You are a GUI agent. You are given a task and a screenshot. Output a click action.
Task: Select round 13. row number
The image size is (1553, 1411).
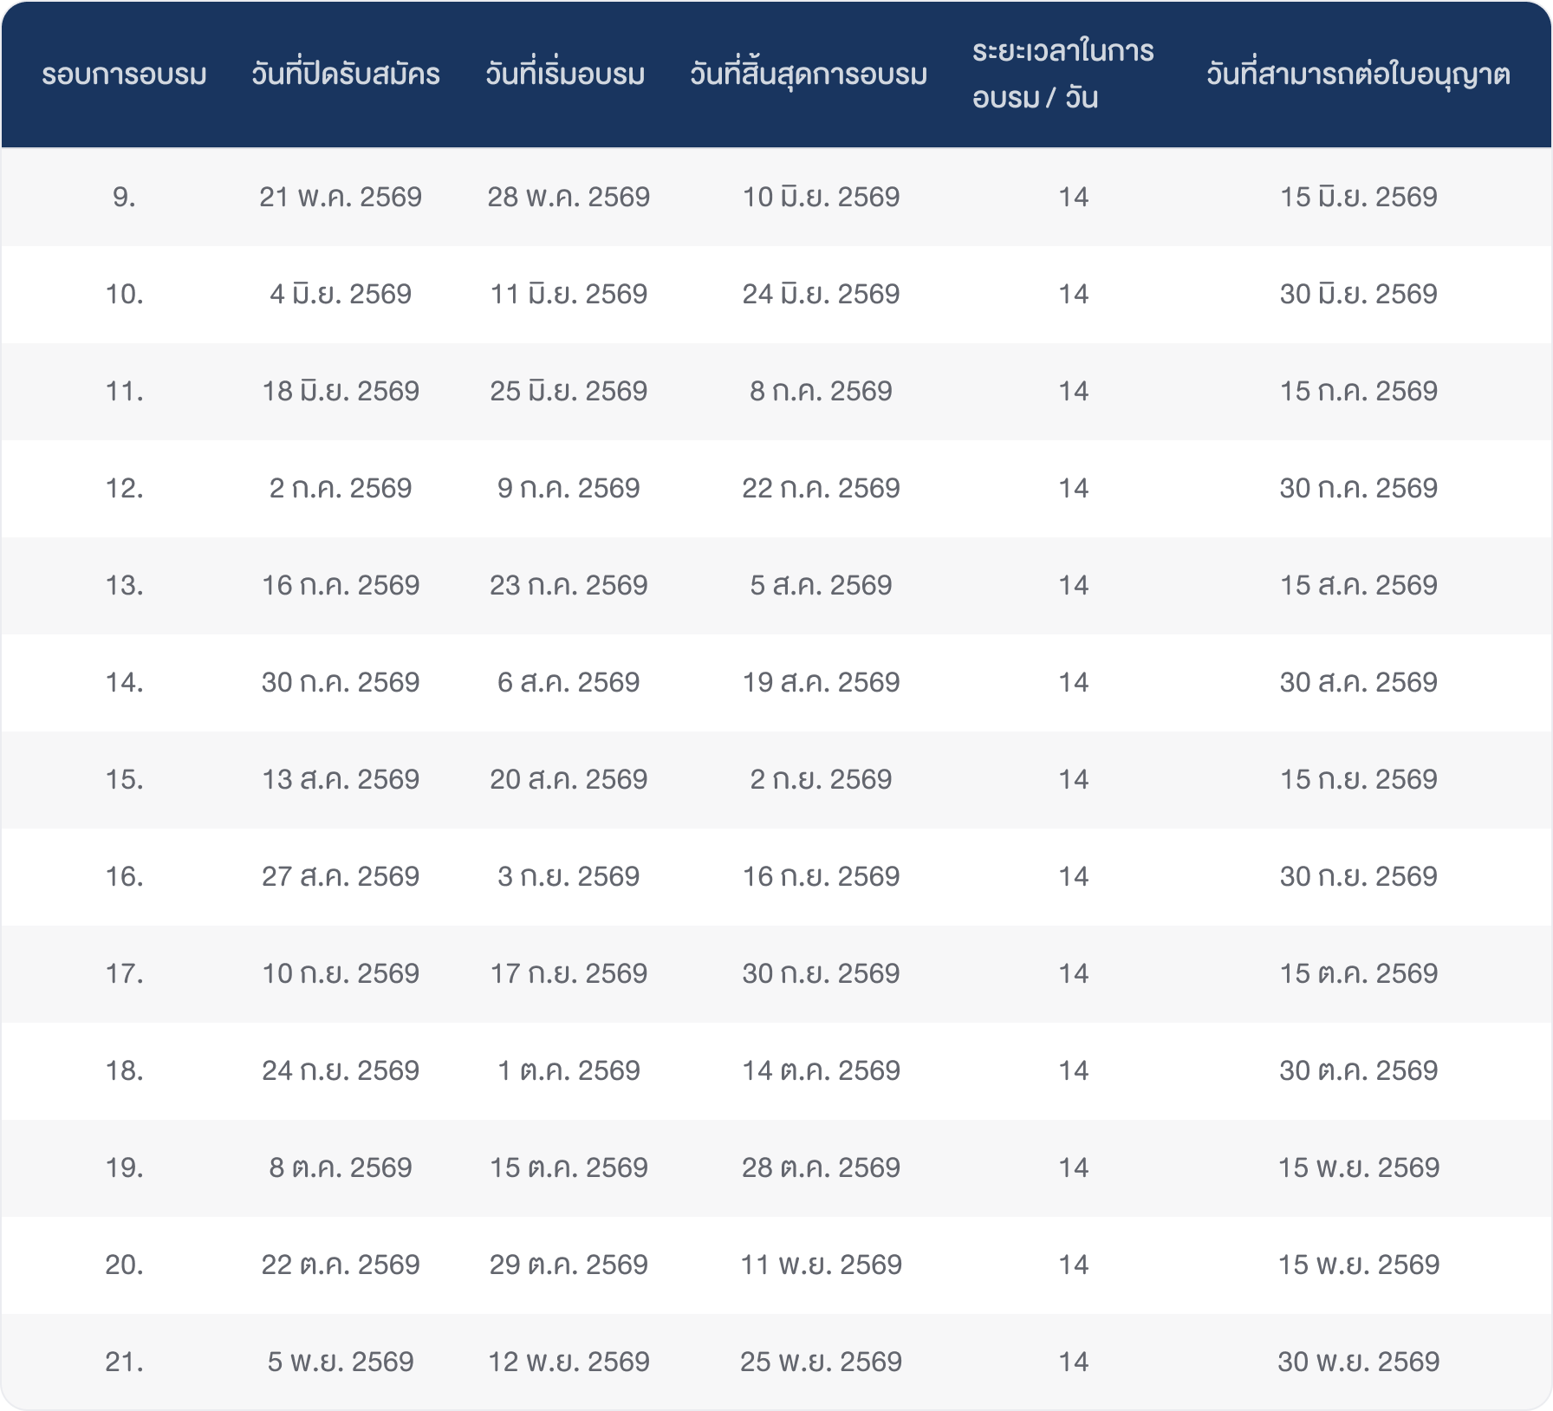point(124,586)
